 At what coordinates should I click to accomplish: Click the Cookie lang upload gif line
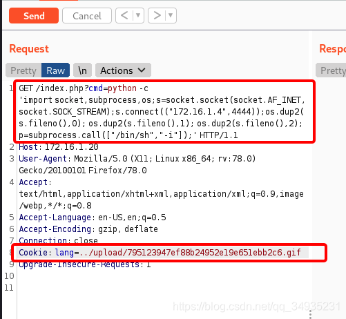[x=160, y=253]
